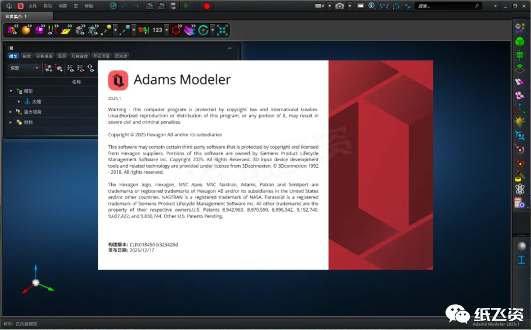Open the 帮助 menu
The image size is (531, 330).
[x=88, y=6]
